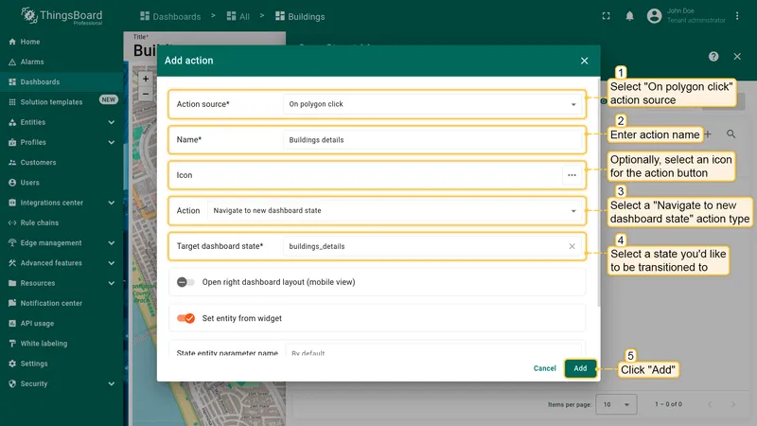Image resolution: width=757 pixels, height=426 pixels.
Task: Click the Add button
Action: click(580, 368)
